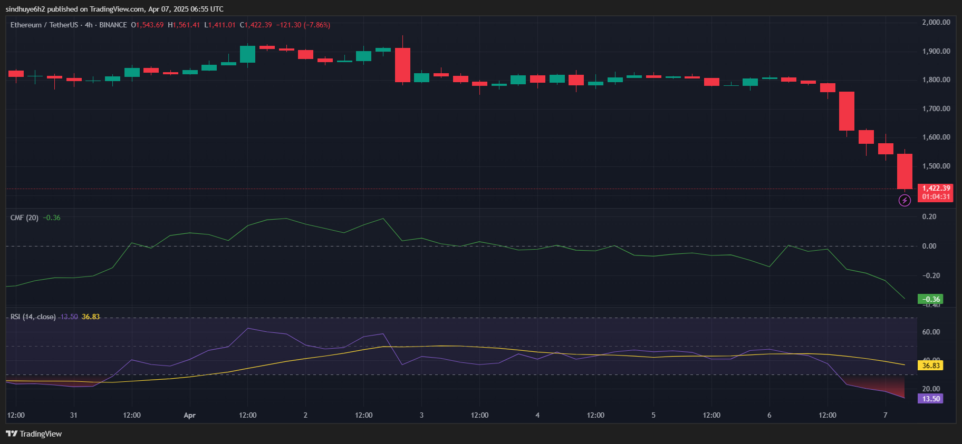Click the 4h interval in chart title
The height and width of the screenshot is (444, 962).
tap(89, 25)
